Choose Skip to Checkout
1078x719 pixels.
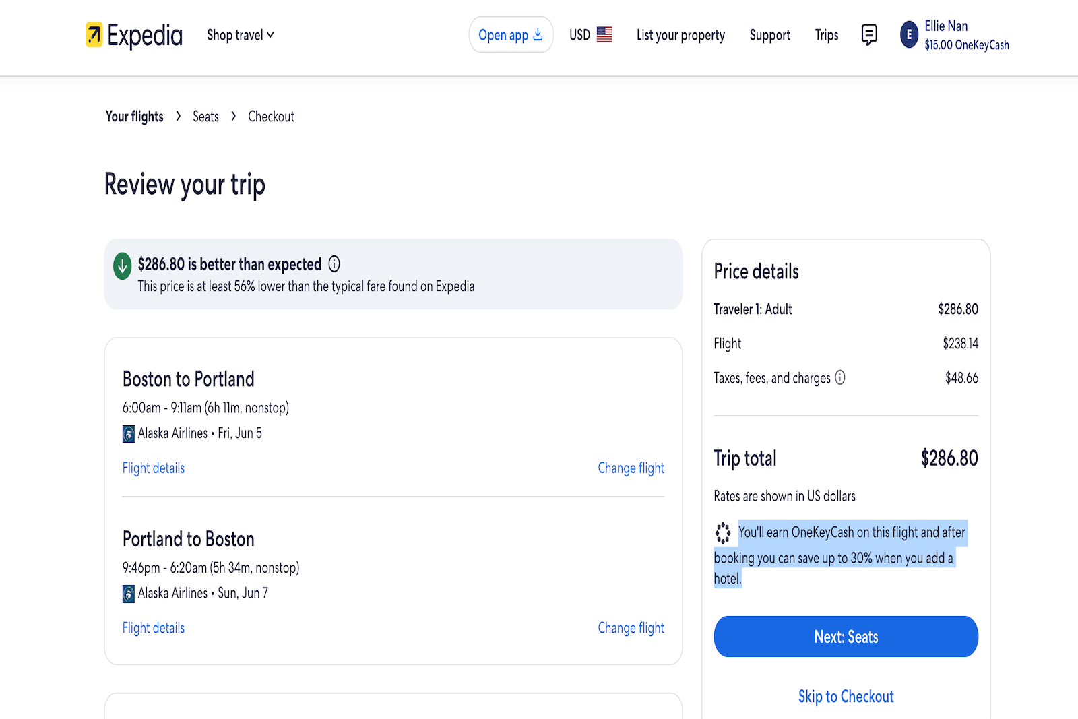coord(846,696)
